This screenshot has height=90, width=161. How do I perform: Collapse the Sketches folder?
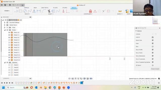[5, 62]
